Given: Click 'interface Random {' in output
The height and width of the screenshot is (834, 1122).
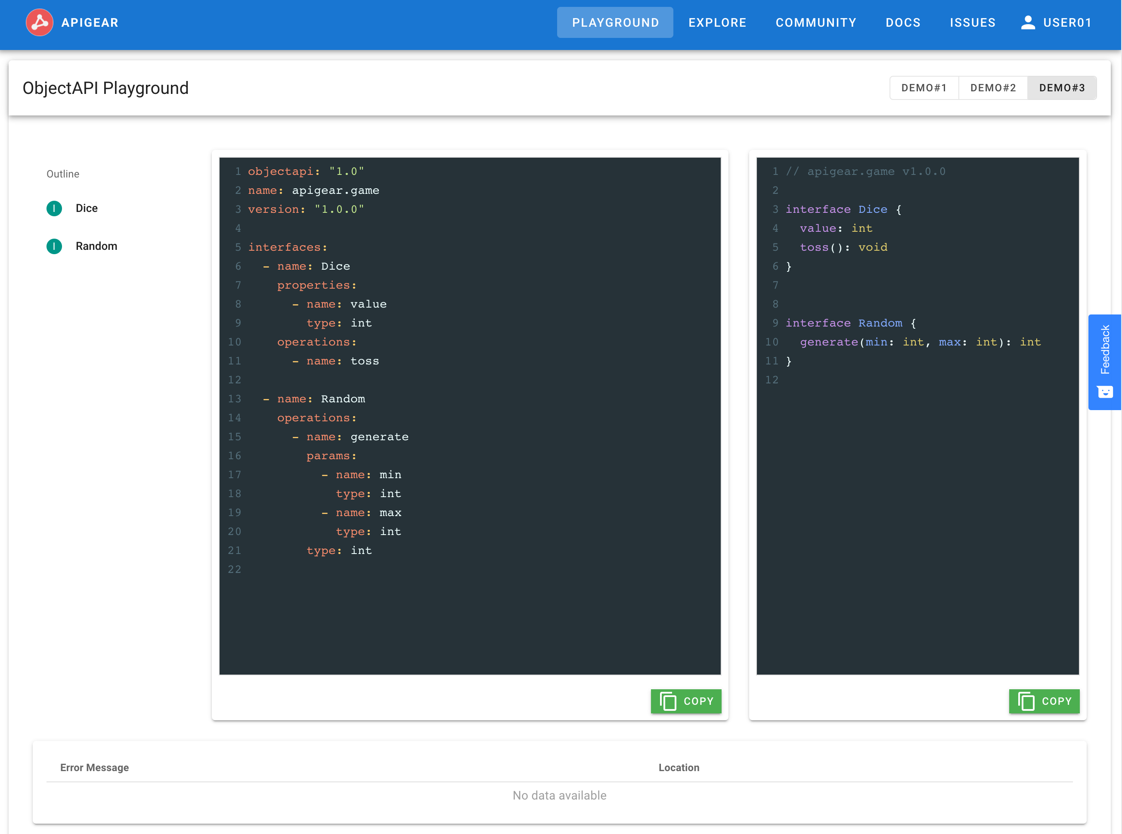Looking at the screenshot, I should (x=851, y=323).
